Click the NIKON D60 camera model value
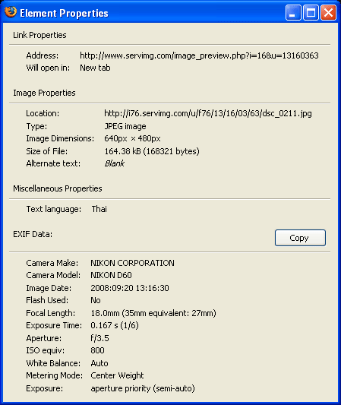This screenshot has height=405, width=341. click(x=111, y=275)
